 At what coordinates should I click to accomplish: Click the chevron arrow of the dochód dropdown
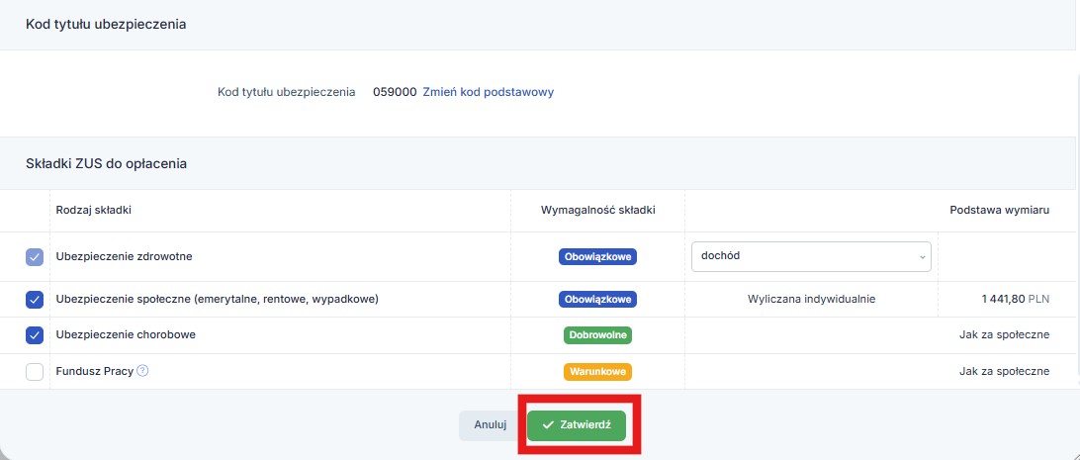923,256
